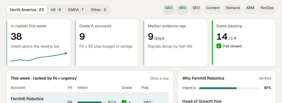Screen dimensions: 282x103
Task: Switch to the UK · 6 tab
Action: point(56,10)
